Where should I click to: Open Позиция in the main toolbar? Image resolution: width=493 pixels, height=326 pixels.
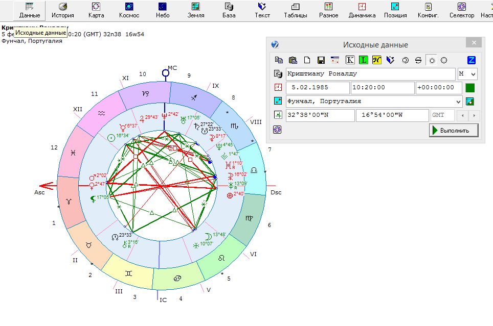point(395,10)
